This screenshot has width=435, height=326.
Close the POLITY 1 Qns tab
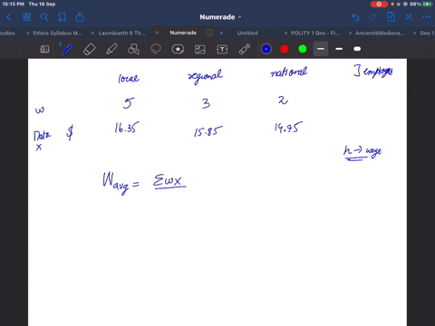pyautogui.click(x=285, y=33)
